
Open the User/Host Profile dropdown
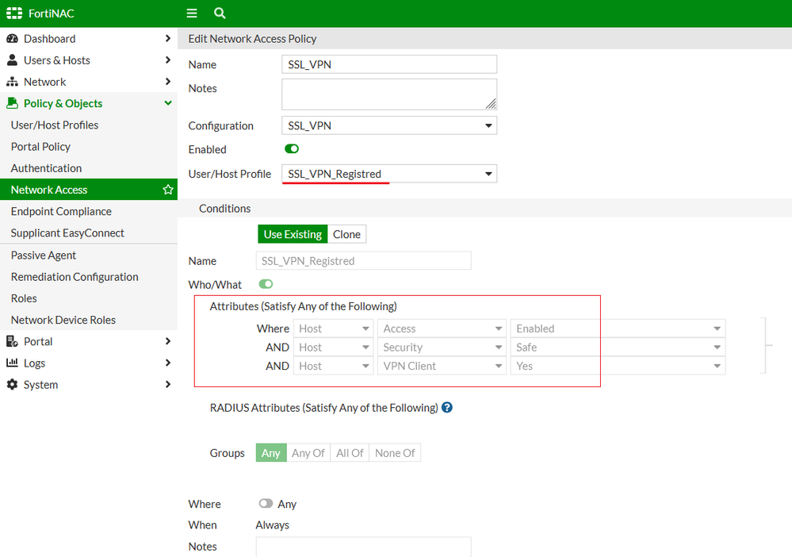tap(388, 174)
